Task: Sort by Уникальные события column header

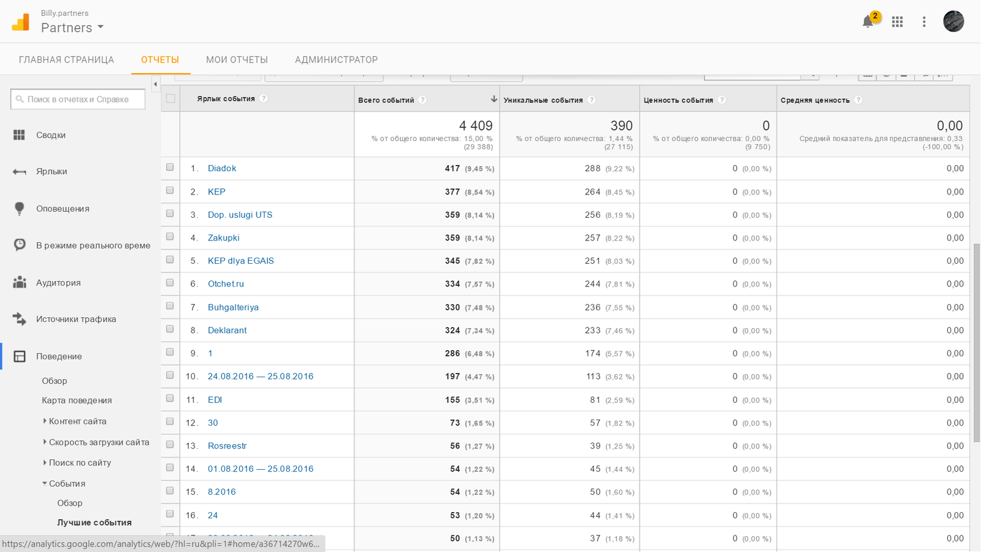Action: click(543, 100)
